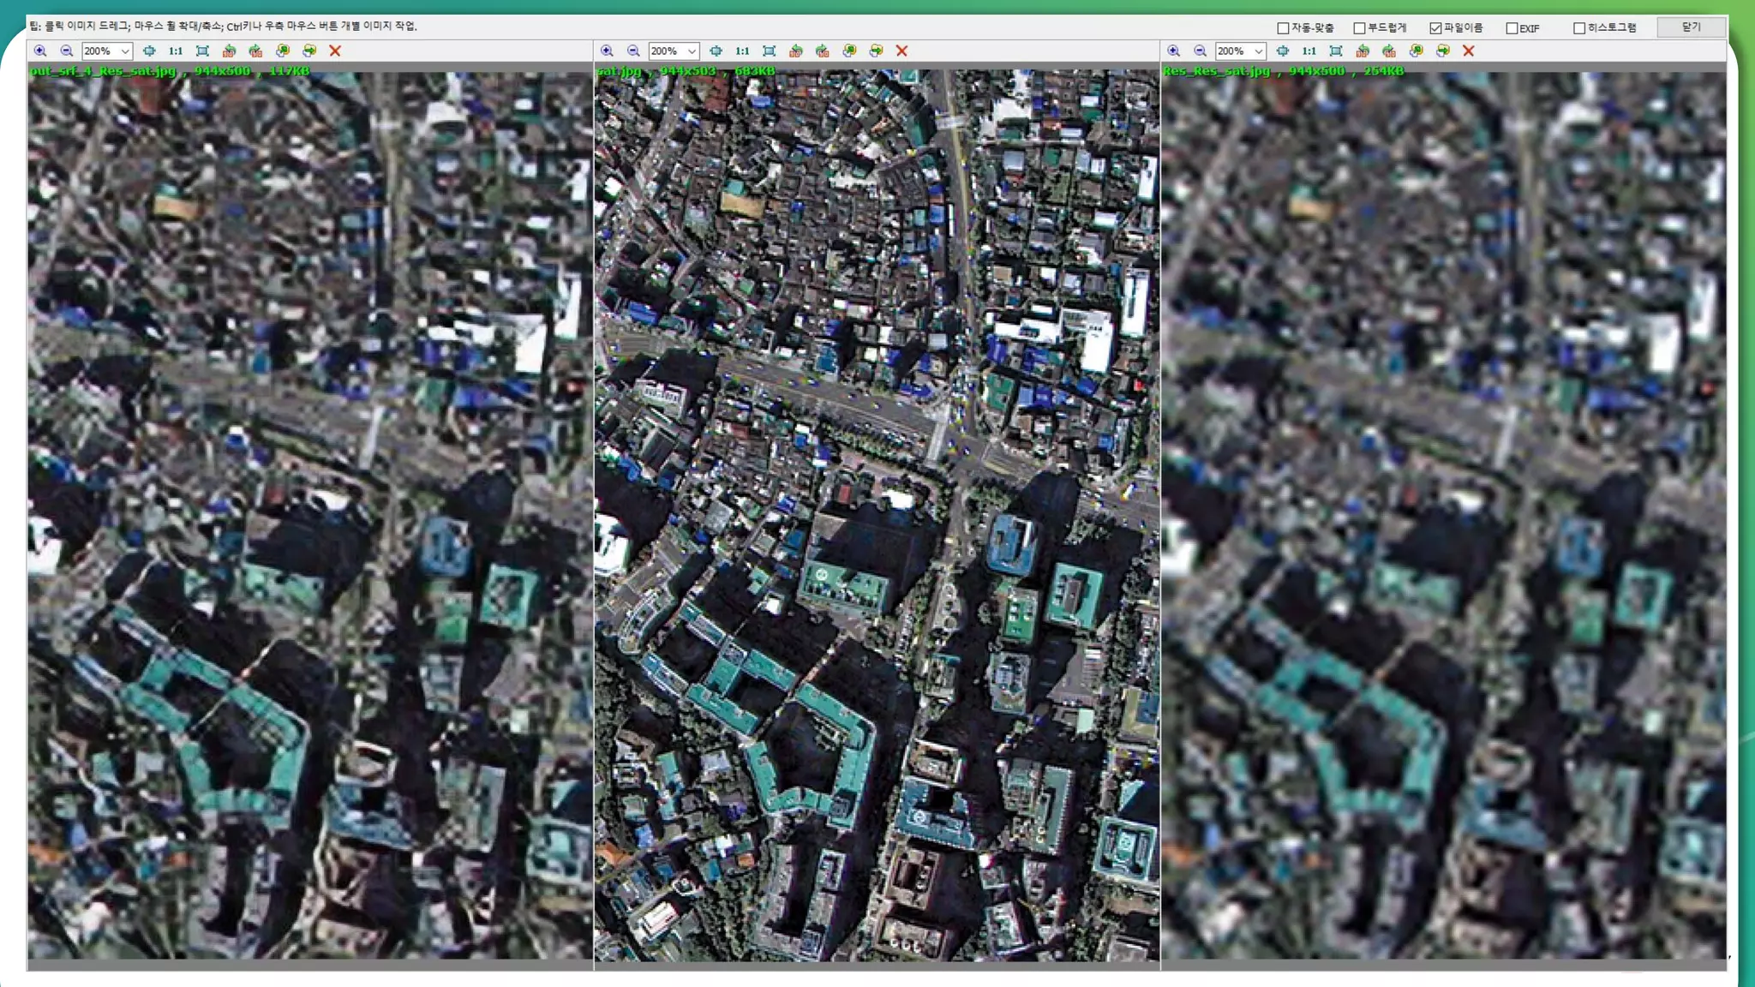Screen dimensions: 1755x987
Task: Zoom in on the left image pane
Action: [x=40, y=51]
